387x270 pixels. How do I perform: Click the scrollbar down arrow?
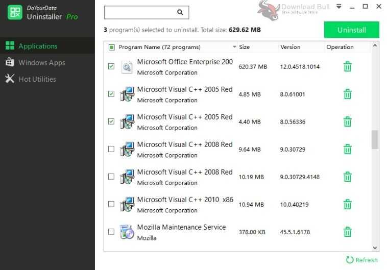click(x=375, y=248)
